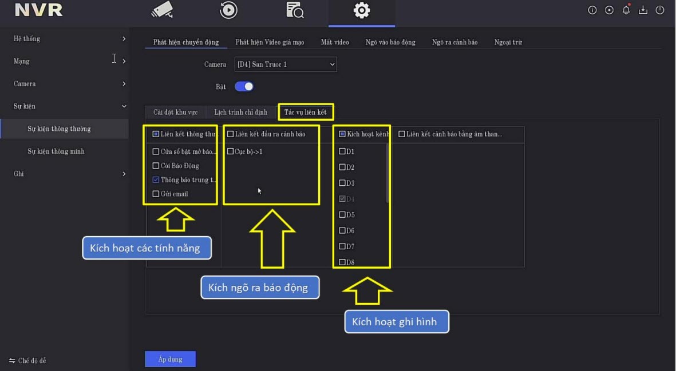
Task: Click the alarm notification bell icon
Action: tap(626, 10)
